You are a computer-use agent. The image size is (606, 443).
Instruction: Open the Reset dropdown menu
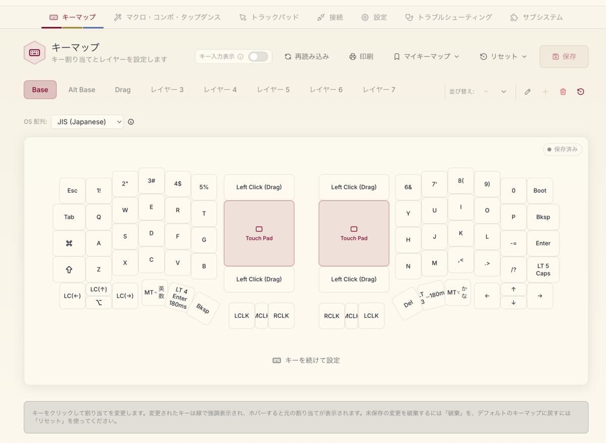[x=503, y=57]
